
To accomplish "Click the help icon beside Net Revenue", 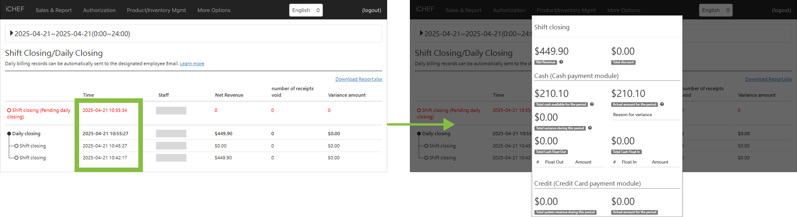I will (561, 62).
